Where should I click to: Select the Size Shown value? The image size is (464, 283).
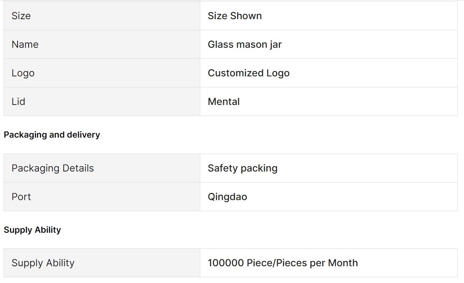(235, 16)
